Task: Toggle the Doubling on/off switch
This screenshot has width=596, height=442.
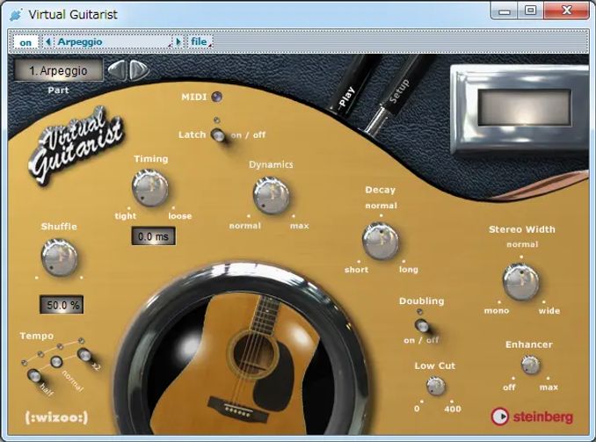Action: [x=421, y=325]
